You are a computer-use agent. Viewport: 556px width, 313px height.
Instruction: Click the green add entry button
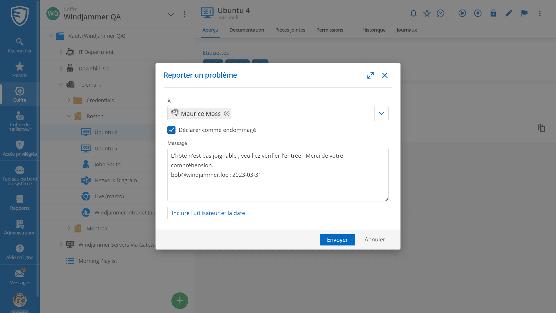point(180,301)
